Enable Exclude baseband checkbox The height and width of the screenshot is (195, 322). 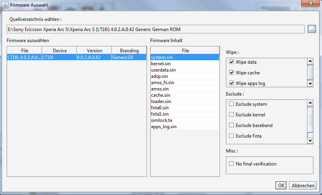pyautogui.click(x=231, y=125)
